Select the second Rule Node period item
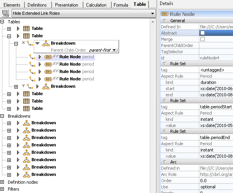 76,64
